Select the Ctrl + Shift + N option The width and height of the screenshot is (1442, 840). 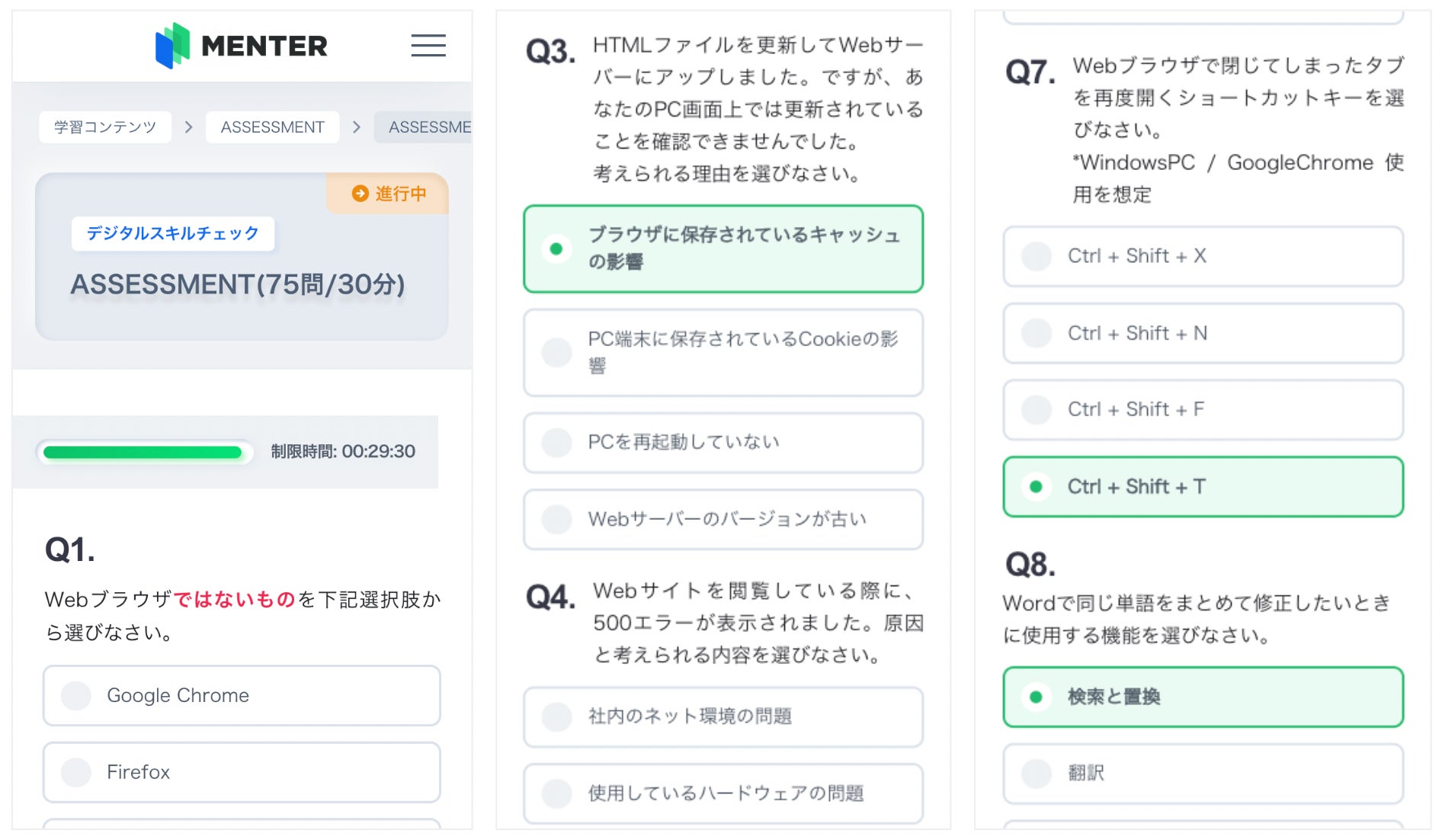[x=1203, y=333]
